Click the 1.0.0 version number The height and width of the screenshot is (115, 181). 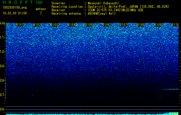39,3
